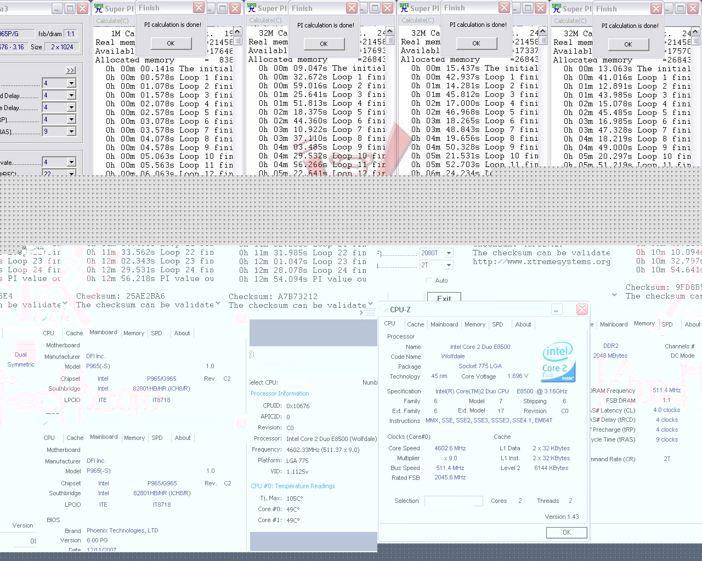
Task: Select the Mainboard tab in the CPU-Z window showing DDR2
Action: click(614, 324)
